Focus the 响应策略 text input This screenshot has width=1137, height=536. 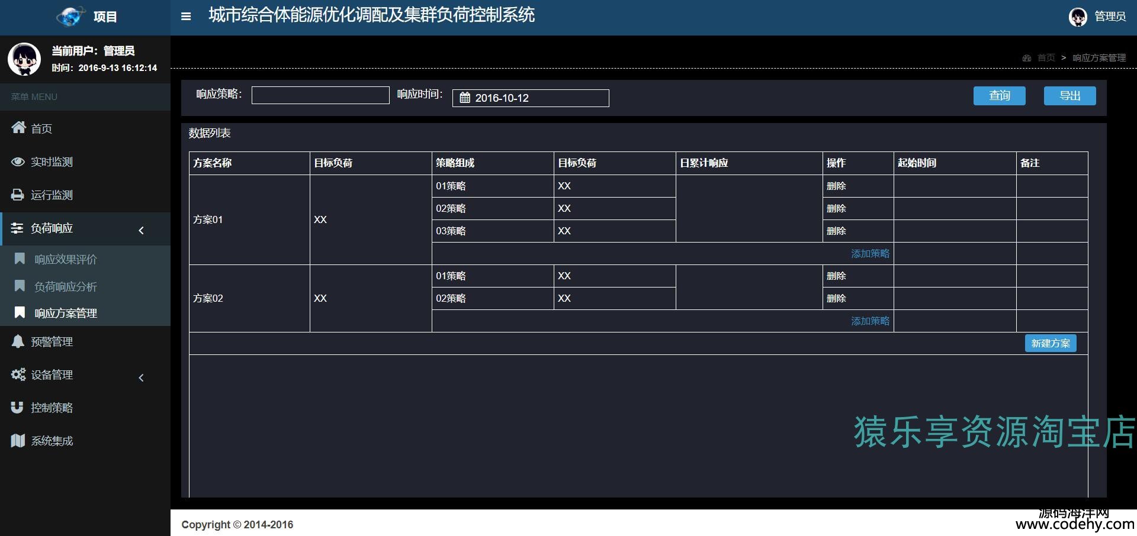(x=320, y=95)
